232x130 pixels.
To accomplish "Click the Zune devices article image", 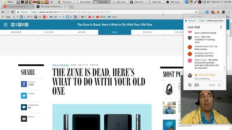I will click(x=102, y=117).
